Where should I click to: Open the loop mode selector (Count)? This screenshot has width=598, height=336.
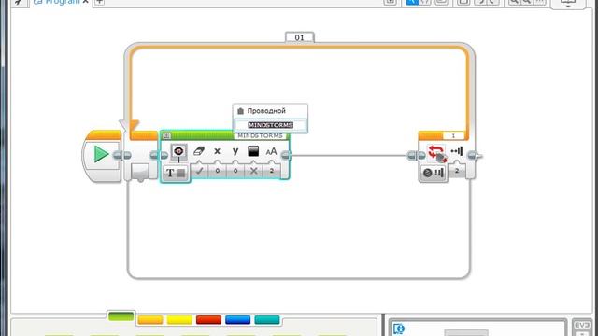(x=434, y=173)
